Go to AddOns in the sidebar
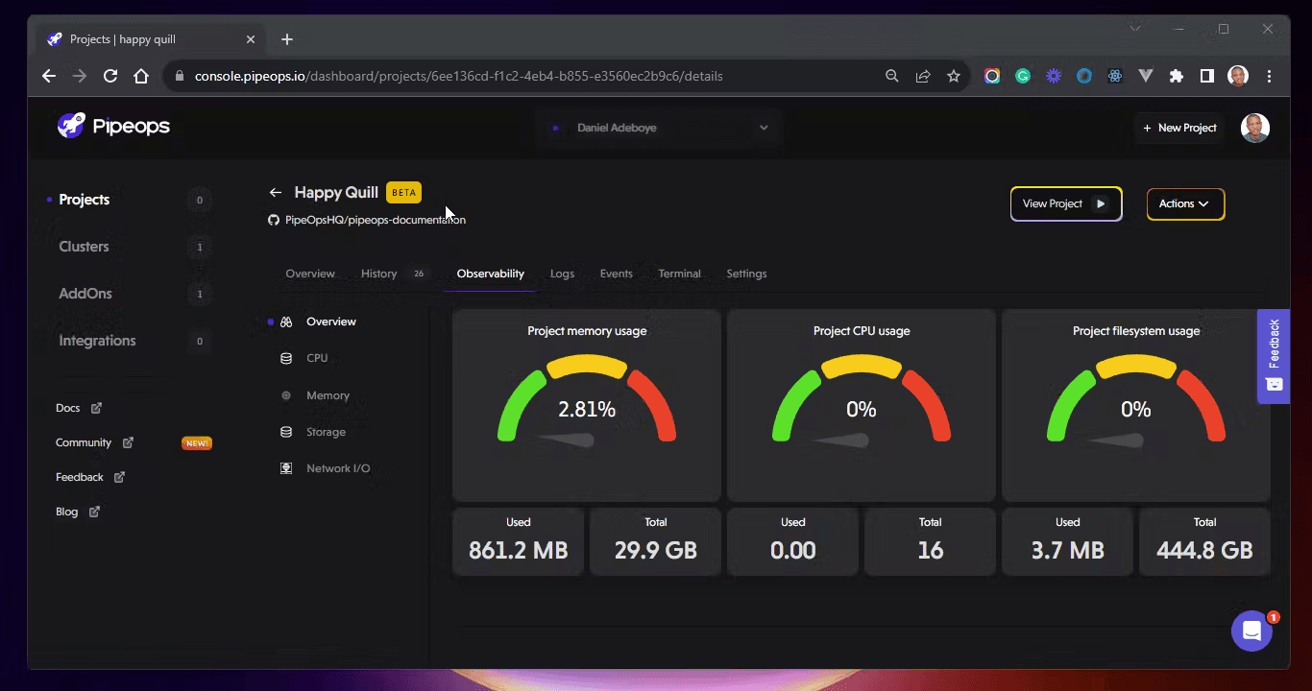1312x691 pixels. point(85,294)
